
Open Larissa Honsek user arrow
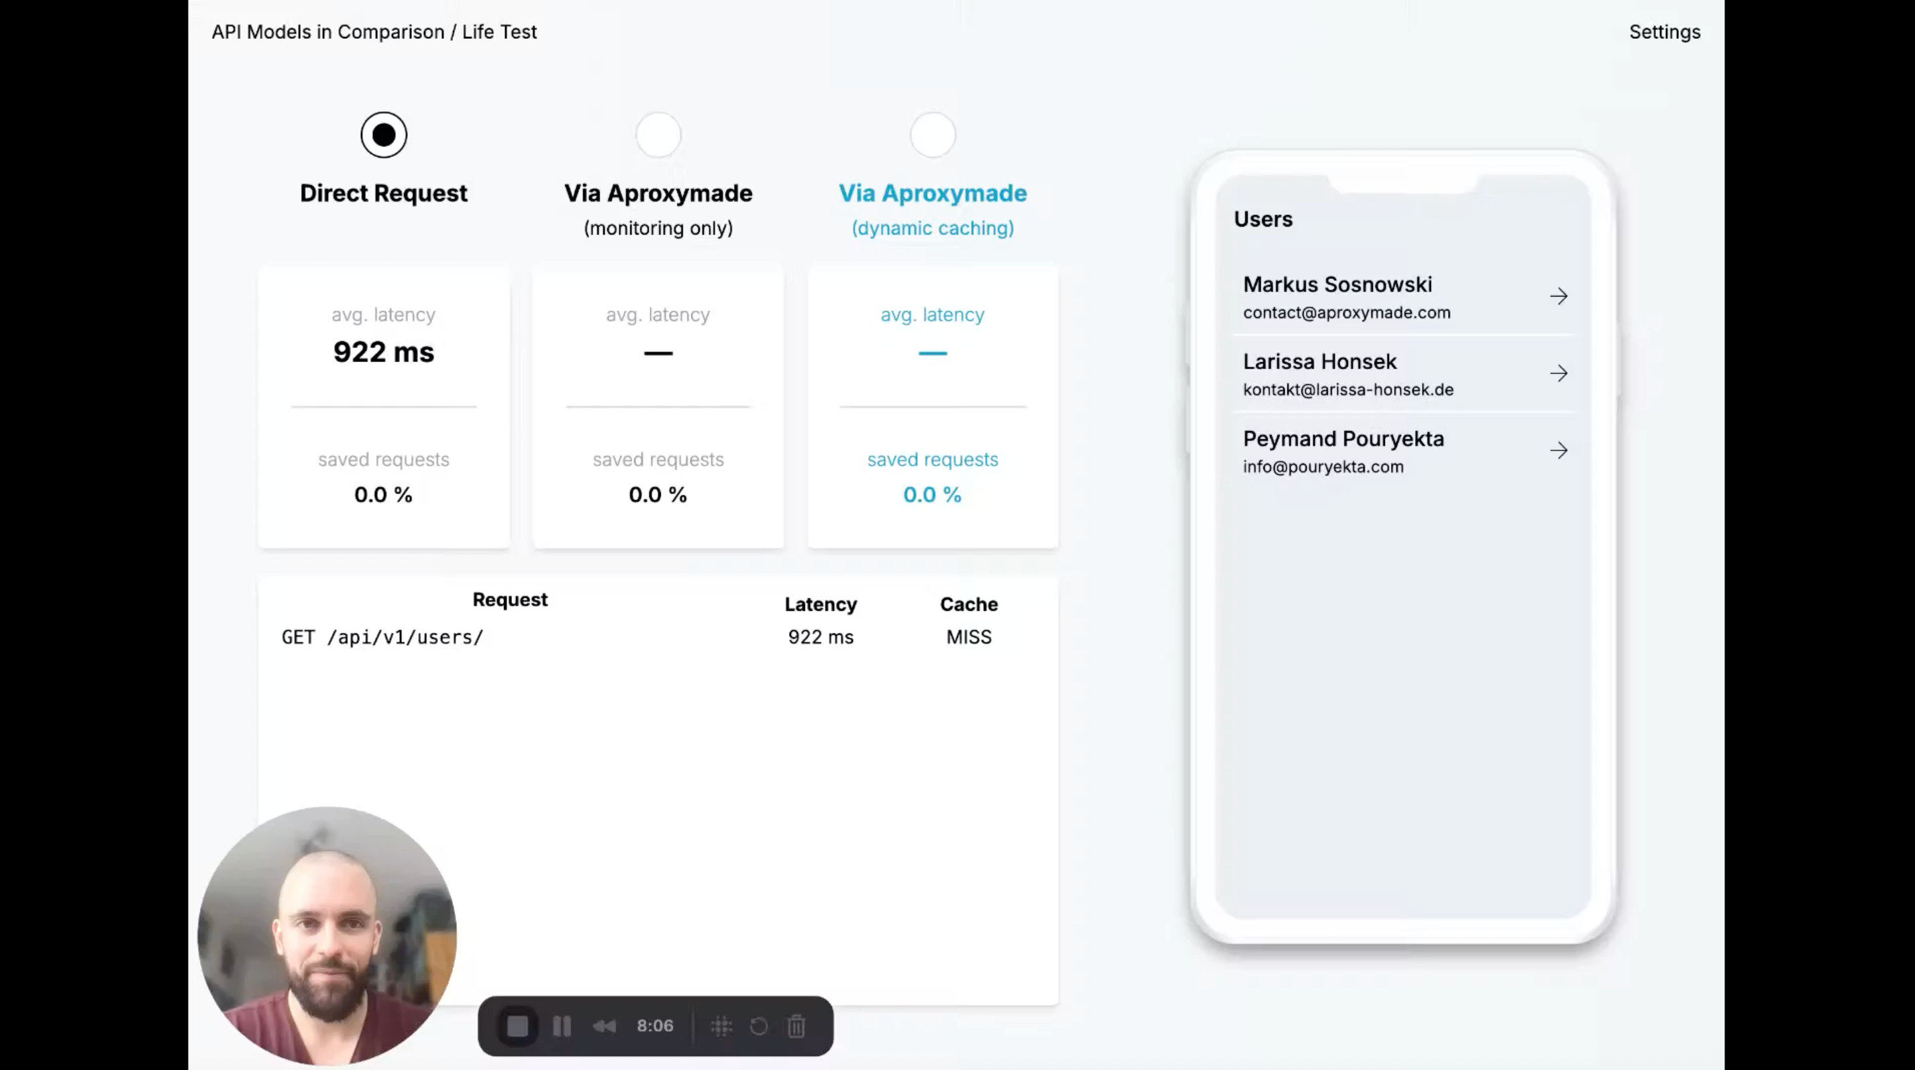pos(1559,373)
